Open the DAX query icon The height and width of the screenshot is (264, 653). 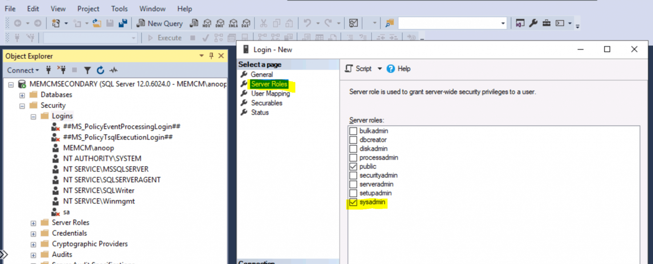click(246, 23)
